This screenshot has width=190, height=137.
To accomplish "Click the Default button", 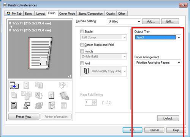I will (168, 118).
